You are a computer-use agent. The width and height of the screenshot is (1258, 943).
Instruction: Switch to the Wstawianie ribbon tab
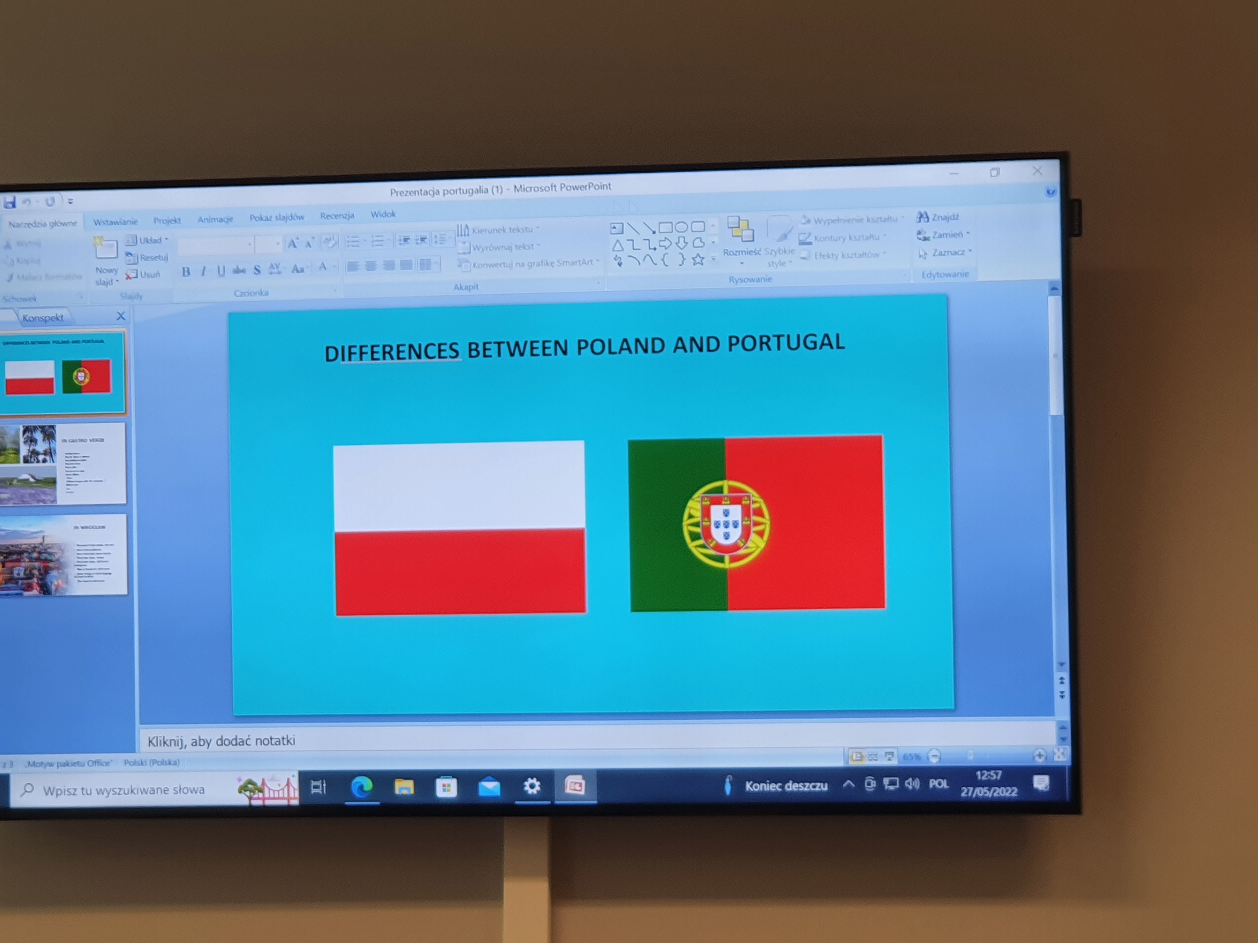point(115,222)
